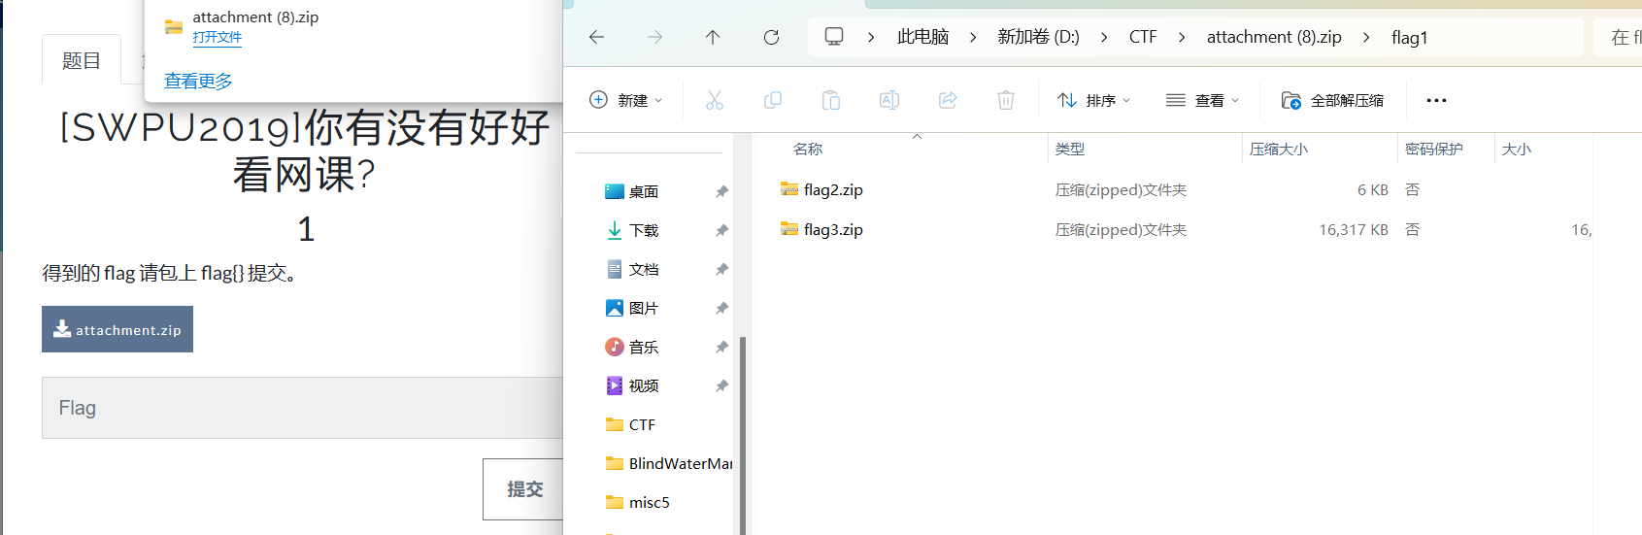Click 全部解压缩 extract all button
This screenshot has width=1642, height=535.
click(x=1333, y=100)
